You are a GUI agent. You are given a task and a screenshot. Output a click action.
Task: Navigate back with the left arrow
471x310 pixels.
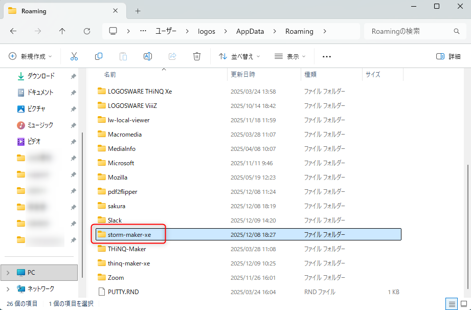13,31
